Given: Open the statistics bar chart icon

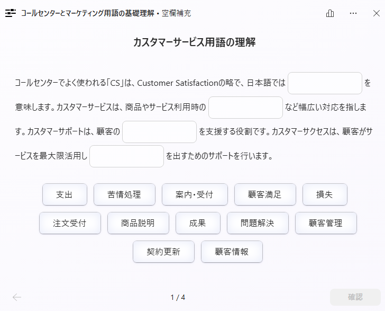Looking at the screenshot, I should 331,13.
